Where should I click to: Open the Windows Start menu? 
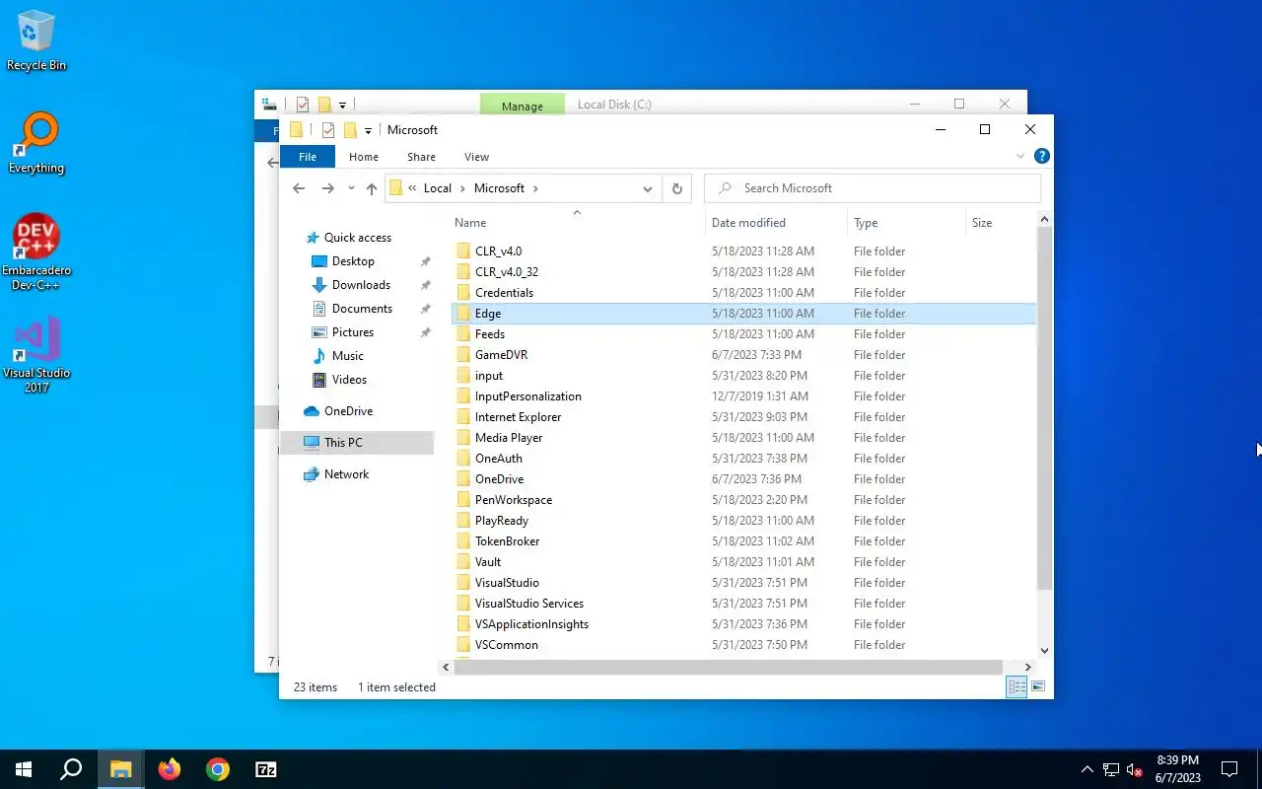coord(24,769)
